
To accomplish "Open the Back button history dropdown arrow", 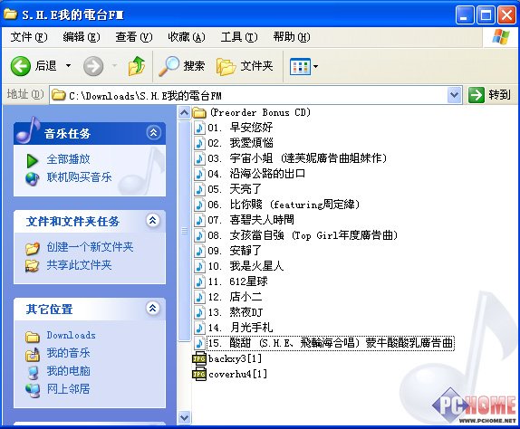I will tap(68, 65).
